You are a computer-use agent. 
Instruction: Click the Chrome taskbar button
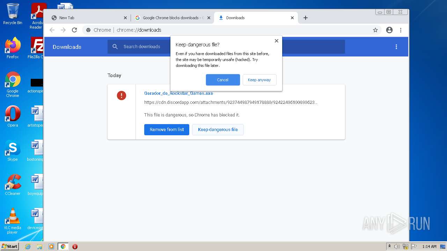63,246
